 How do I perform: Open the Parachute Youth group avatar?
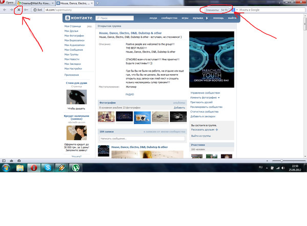[x=212, y=59]
